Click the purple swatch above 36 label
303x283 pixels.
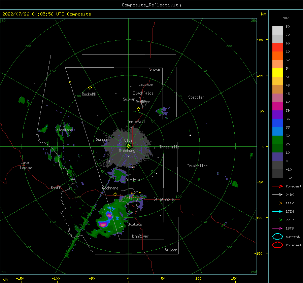277,114
